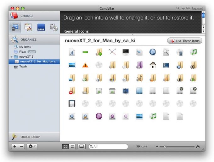Image resolution: width=214 pixels, height=162 pixels.
Task: Open the ORGANIZE section header
Action: pyautogui.click(x=34, y=39)
